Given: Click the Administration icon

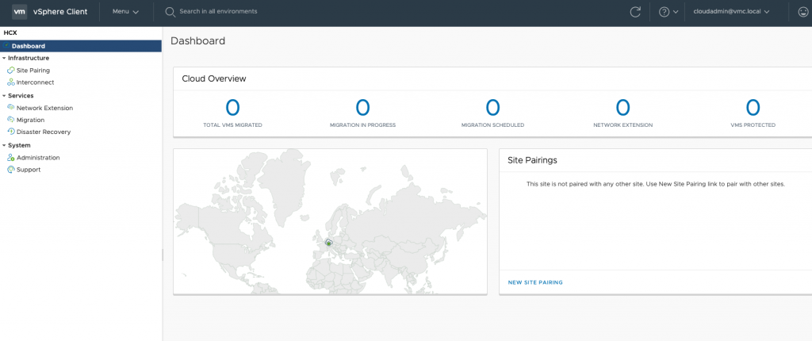Looking at the screenshot, I should (11, 158).
